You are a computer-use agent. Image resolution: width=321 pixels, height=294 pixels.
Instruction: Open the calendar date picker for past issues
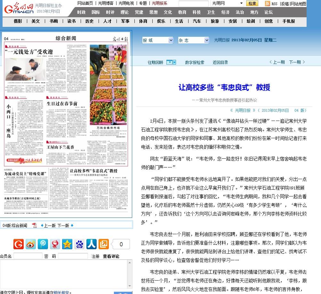click(171, 62)
